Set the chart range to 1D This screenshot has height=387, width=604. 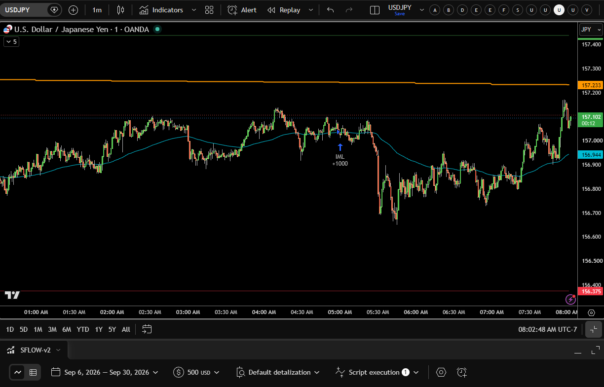click(x=10, y=329)
